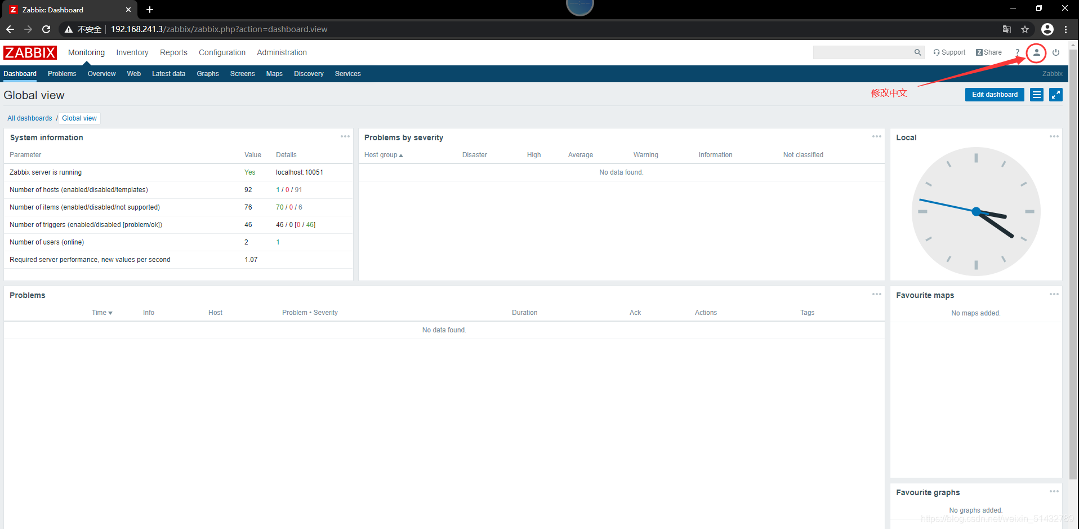This screenshot has width=1079, height=529.
Task: Click the Edit dashboard button
Action: point(995,95)
